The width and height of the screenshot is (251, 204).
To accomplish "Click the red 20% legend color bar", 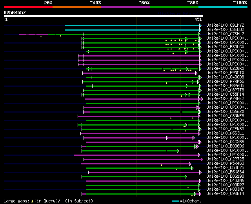I will [28, 7].
